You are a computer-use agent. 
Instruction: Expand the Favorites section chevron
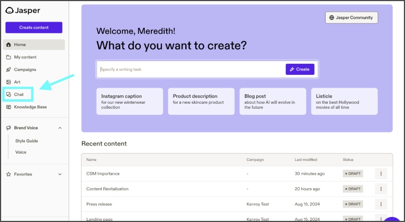[59, 174]
